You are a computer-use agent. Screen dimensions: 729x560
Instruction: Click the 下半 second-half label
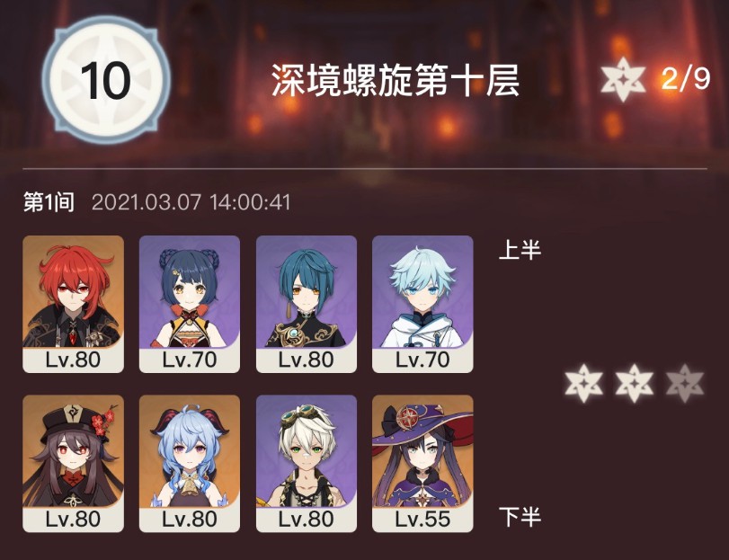coord(520,517)
